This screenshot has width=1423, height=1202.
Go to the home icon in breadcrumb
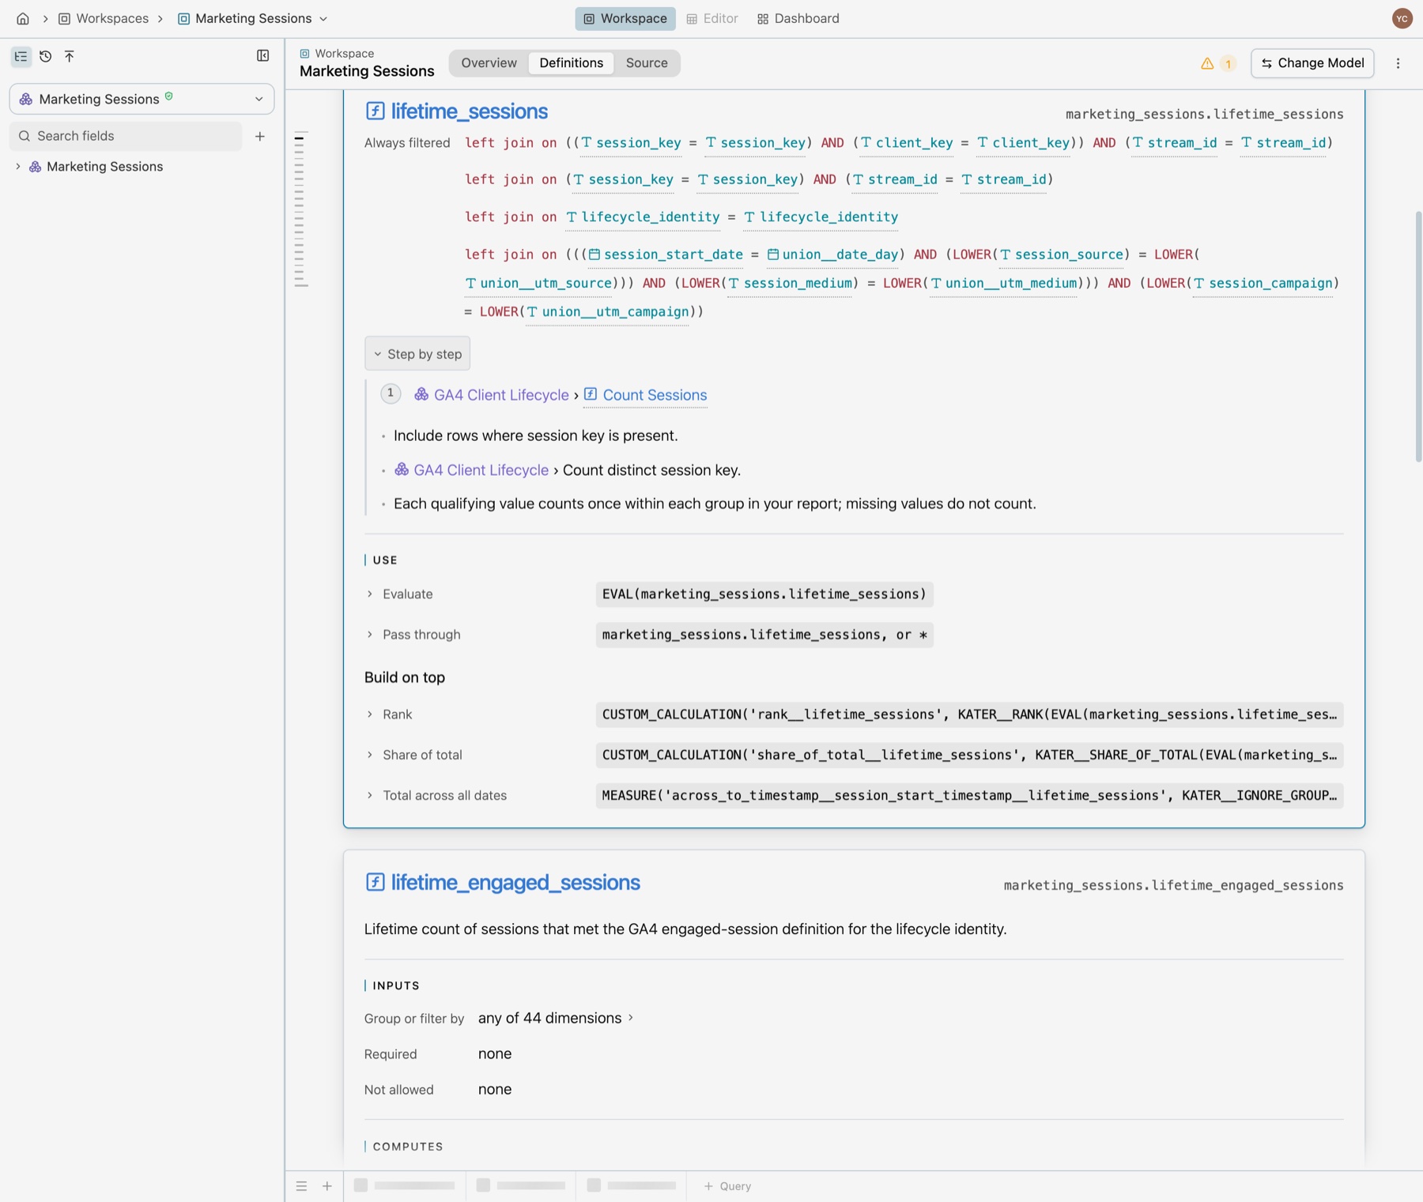(x=23, y=18)
